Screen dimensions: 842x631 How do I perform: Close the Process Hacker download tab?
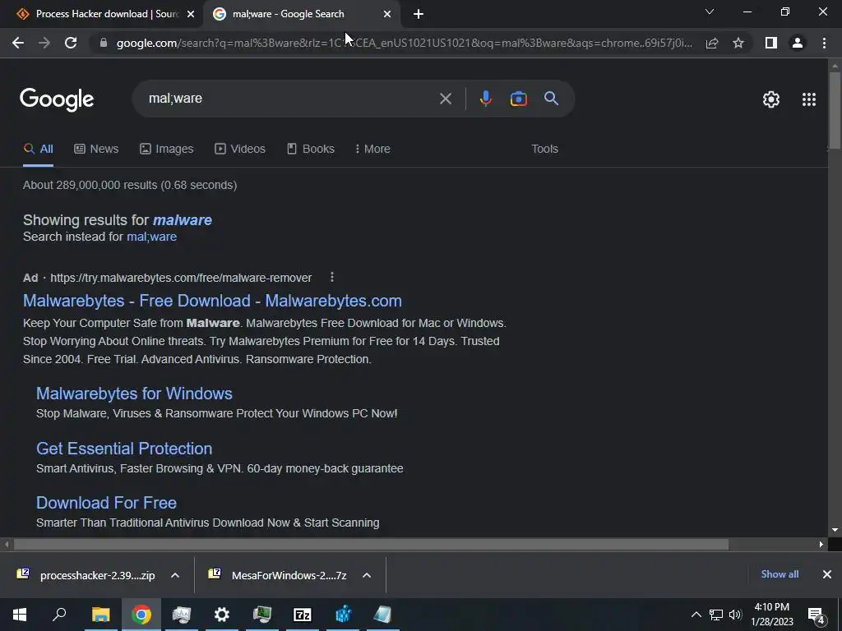(191, 15)
